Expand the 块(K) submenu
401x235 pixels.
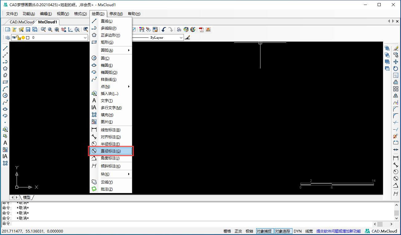(x=111, y=174)
